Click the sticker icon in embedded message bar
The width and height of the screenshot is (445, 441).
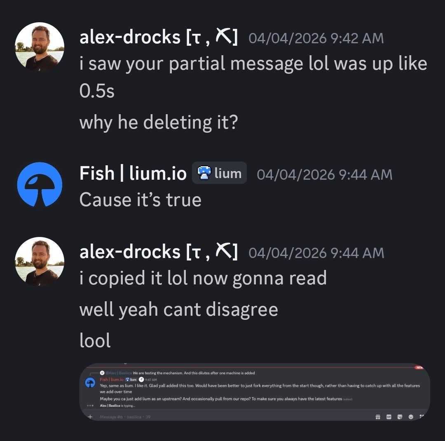(x=400, y=417)
